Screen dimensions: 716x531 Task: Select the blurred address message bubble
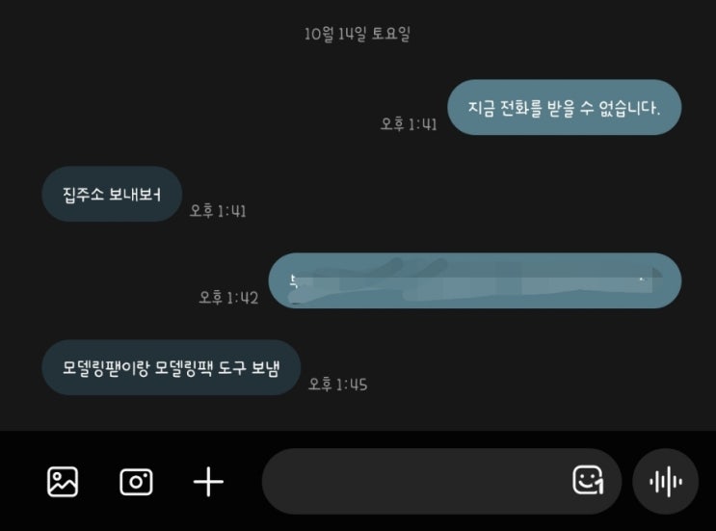click(475, 280)
